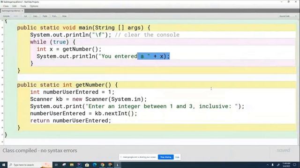Image resolution: width=300 pixels, height=168 pixels.
Task: Click the Cut toolbar button
Action: (x=25, y=16)
